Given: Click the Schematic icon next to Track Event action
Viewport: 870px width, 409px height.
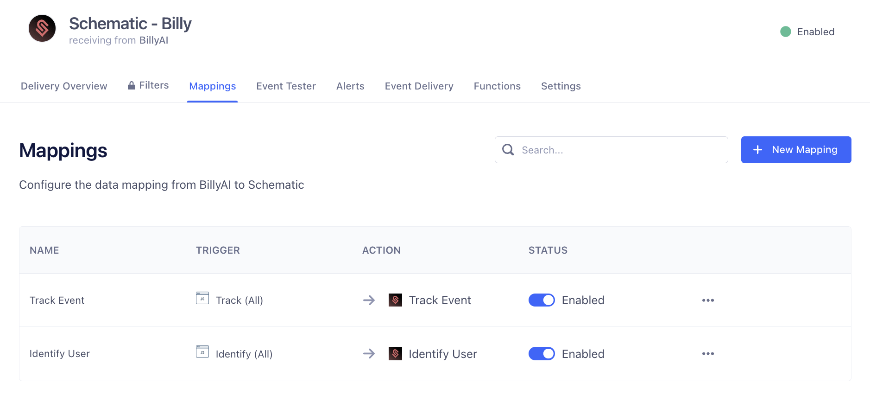Looking at the screenshot, I should pyautogui.click(x=395, y=300).
